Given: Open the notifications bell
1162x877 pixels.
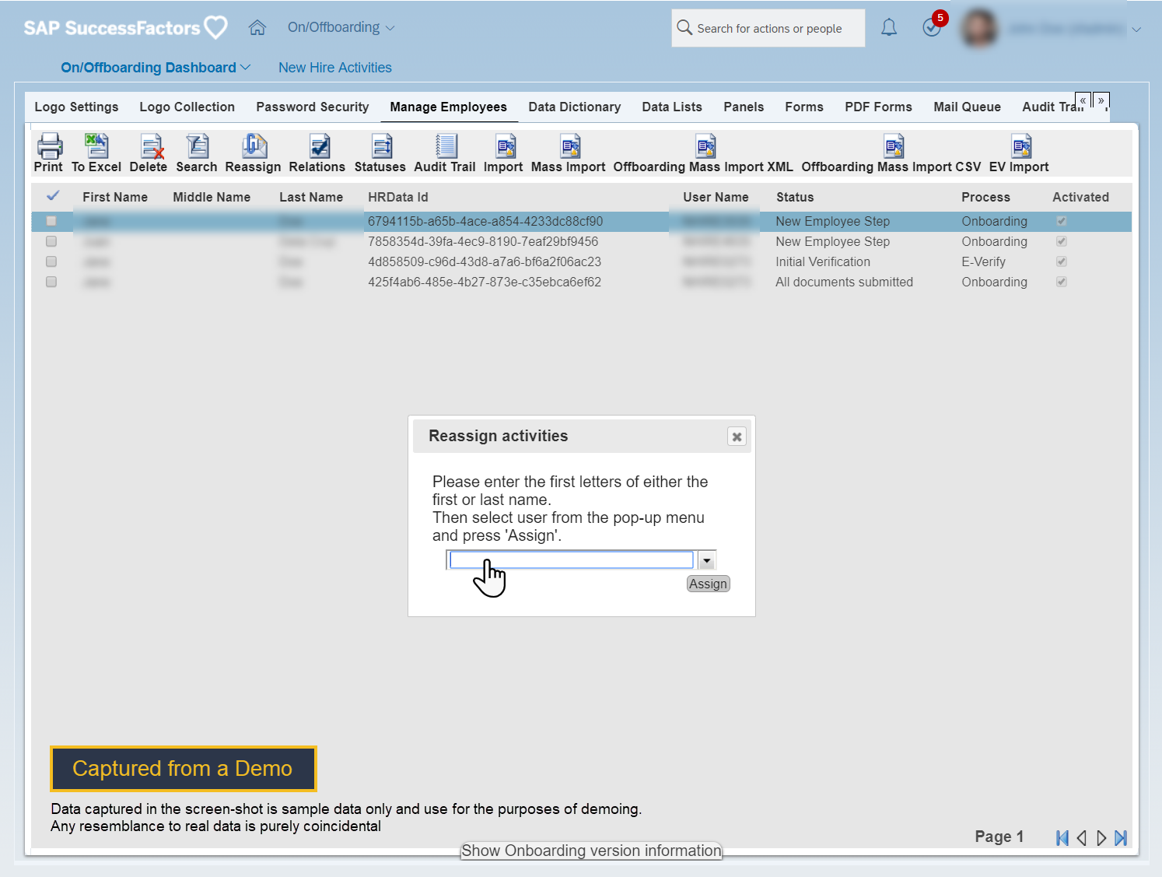Looking at the screenshot, I should click(x=889, y=28).
